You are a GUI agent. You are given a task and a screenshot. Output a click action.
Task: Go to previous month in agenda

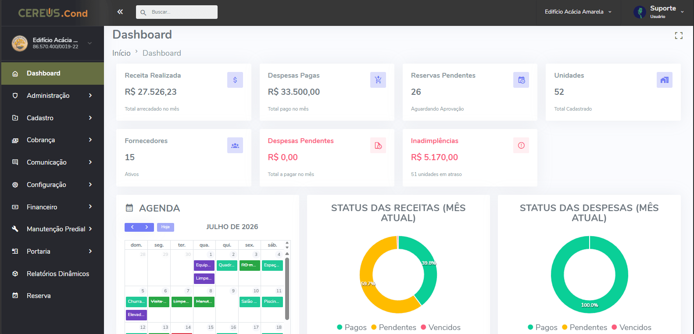(x=132, y=227)
